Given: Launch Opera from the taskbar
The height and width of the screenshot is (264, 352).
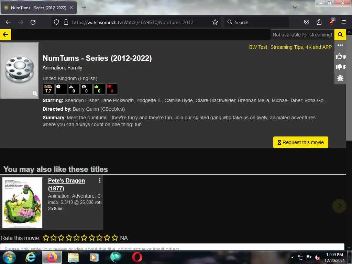Looking at the screenshot, I should pos(137,257).
